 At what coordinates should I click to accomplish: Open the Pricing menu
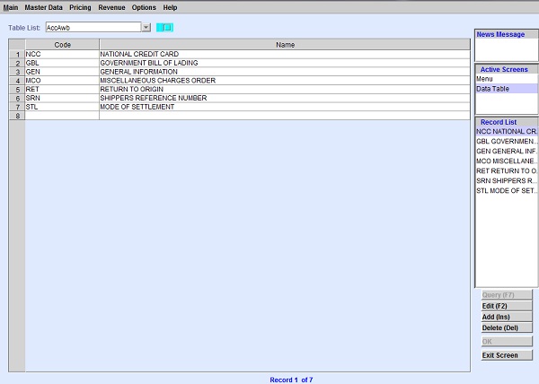[81, 7]
